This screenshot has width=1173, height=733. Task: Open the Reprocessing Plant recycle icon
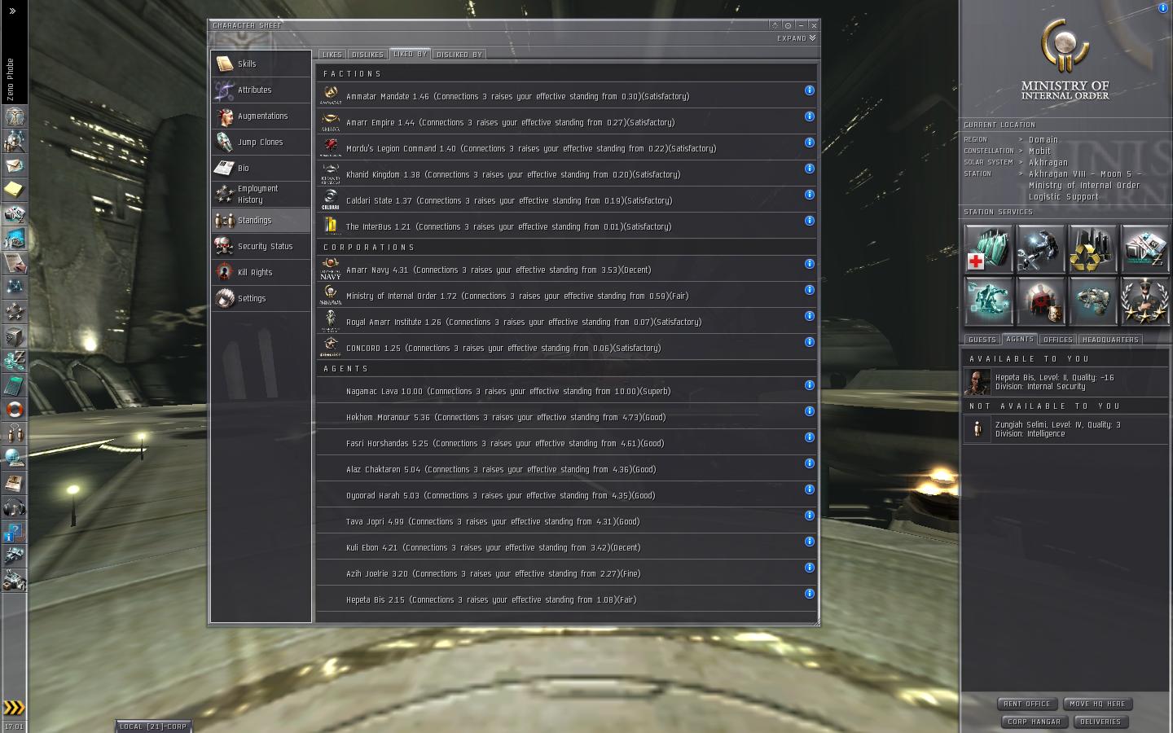coord(1093,248)
